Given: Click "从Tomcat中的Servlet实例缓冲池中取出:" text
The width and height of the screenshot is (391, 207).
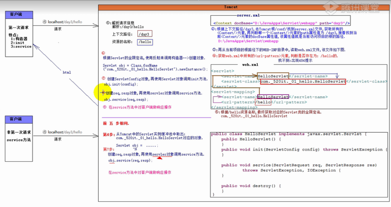Looking at the screenshot, I should [x=151, y=134].
